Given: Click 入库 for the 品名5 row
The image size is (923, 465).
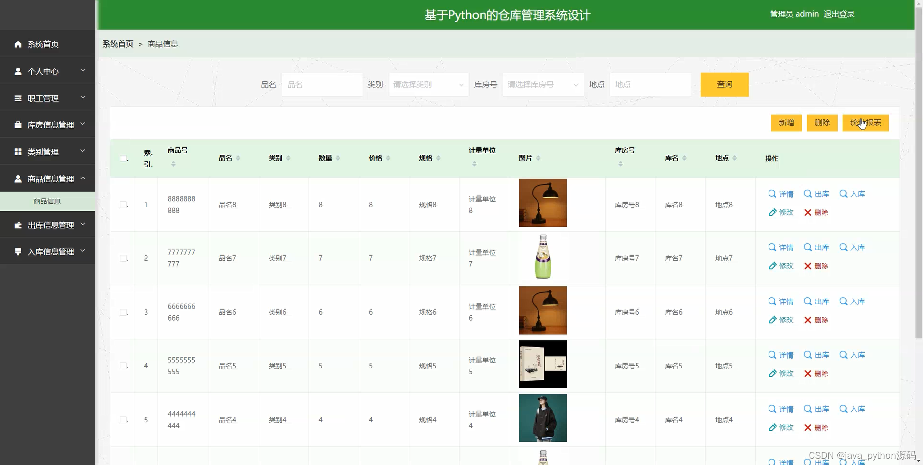Looking at the screenshot, I should (852, 355).
